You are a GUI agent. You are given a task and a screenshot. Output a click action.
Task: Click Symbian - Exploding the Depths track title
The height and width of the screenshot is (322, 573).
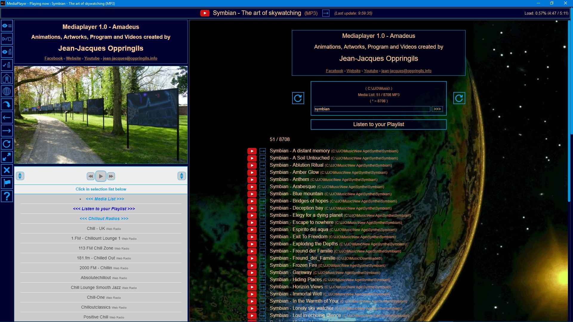[304, 244]
